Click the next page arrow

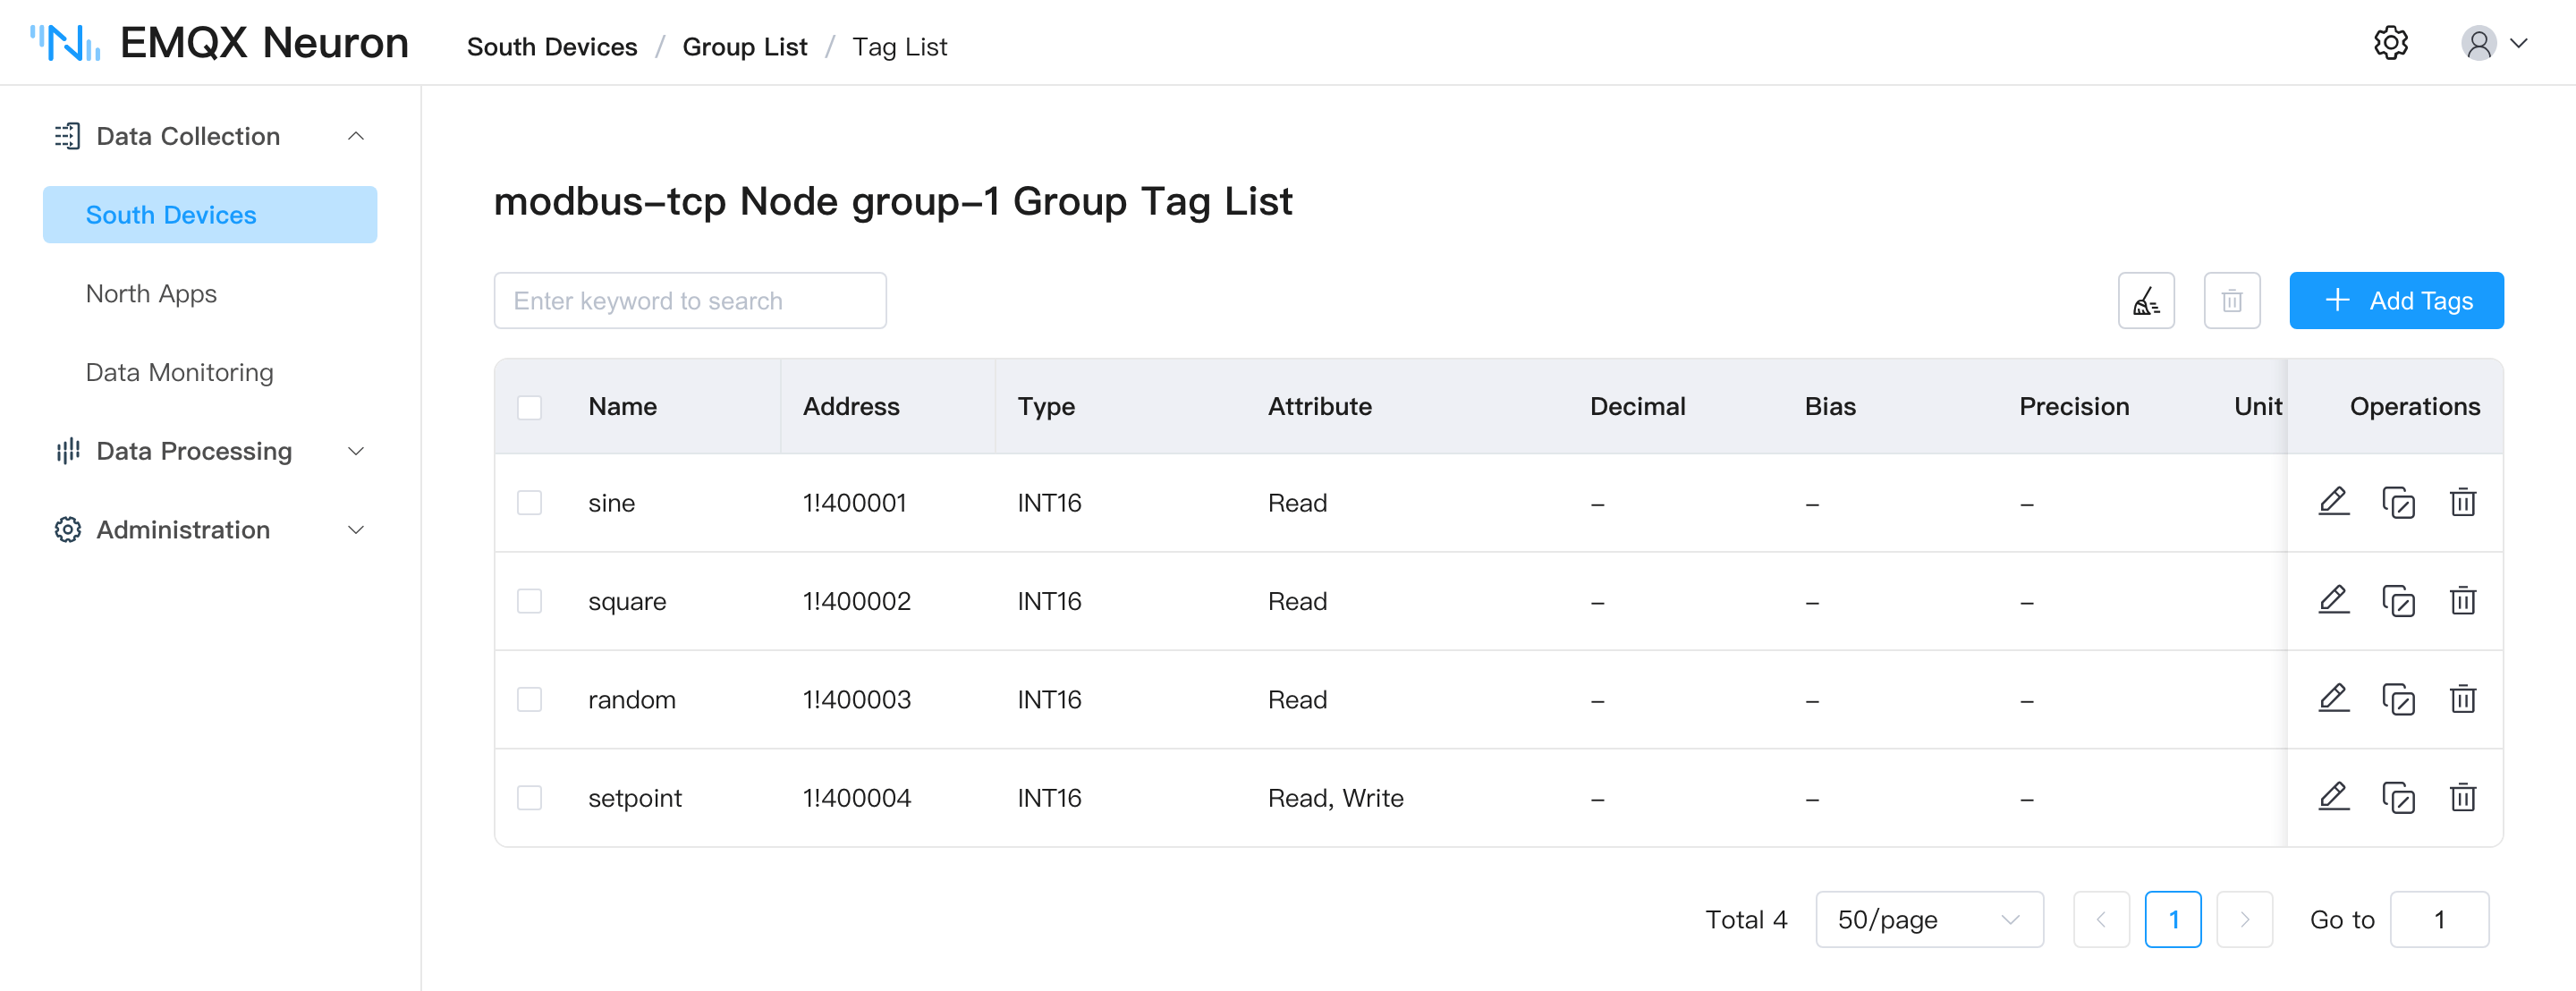2245,919
